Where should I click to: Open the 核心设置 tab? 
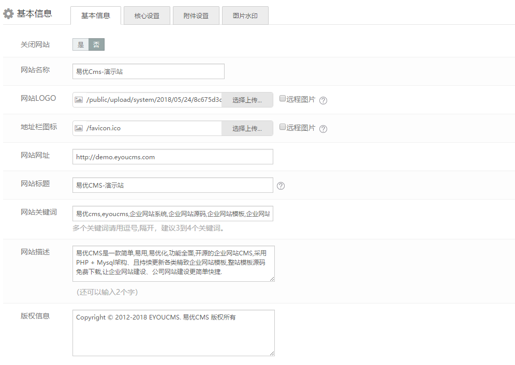[x=147, y=16]
